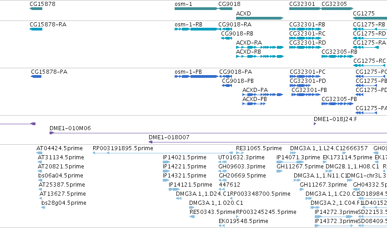
Task: Click the EK173114.5prime label
Action: click(x=348, y=157)
